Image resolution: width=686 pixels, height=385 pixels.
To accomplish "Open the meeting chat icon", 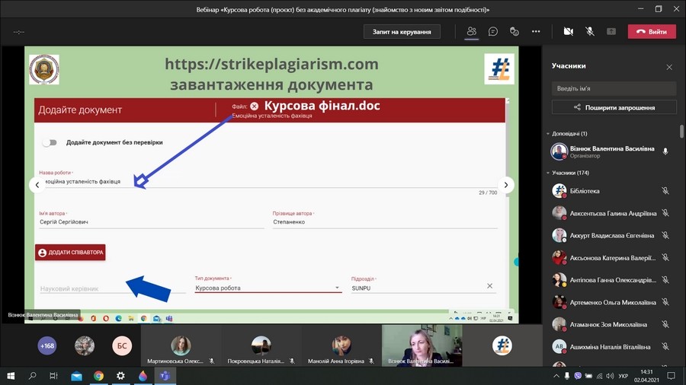I will [493, 31].
